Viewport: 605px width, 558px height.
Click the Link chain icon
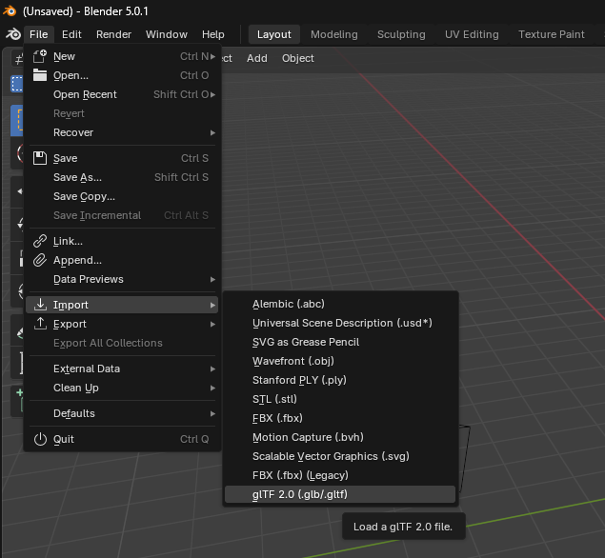40,241
